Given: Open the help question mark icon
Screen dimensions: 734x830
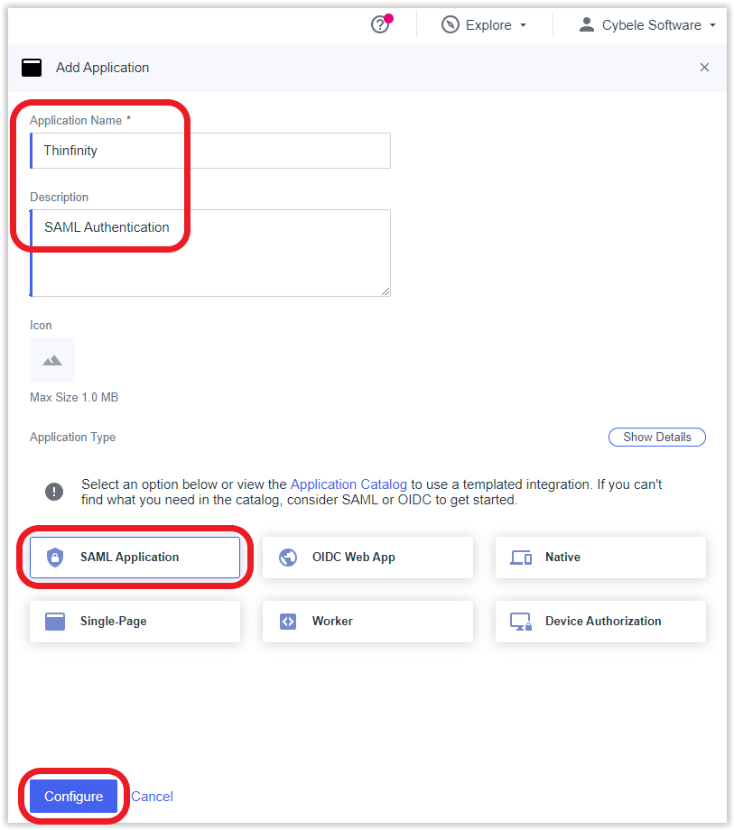Looking at the screenshot, I should [380, 25].
